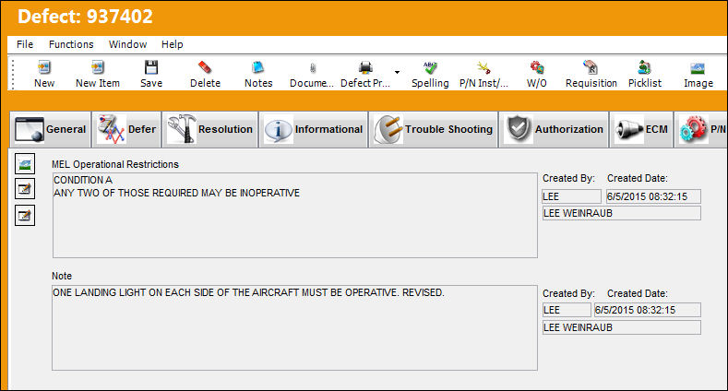Click the 'Note' section label
This screenshot has width=728, height=391.
tap(62, 276)
